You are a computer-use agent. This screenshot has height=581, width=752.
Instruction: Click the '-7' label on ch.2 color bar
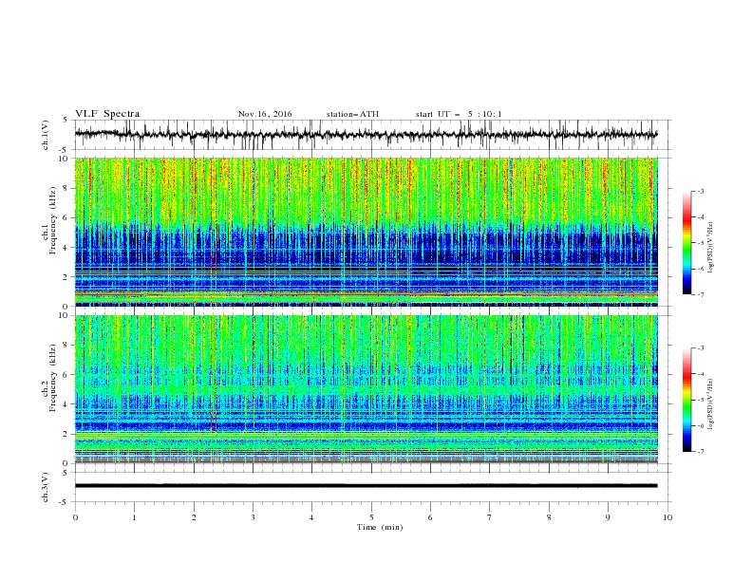click(700, 451)
